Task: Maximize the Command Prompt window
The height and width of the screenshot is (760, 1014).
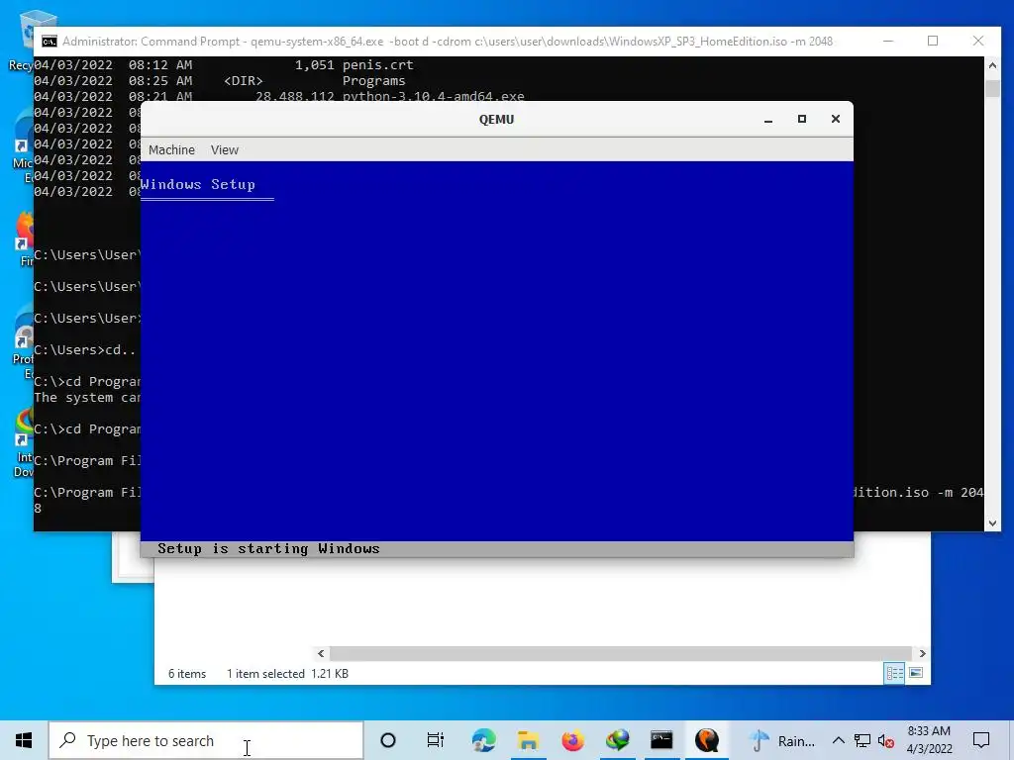Action: (933, 41)
